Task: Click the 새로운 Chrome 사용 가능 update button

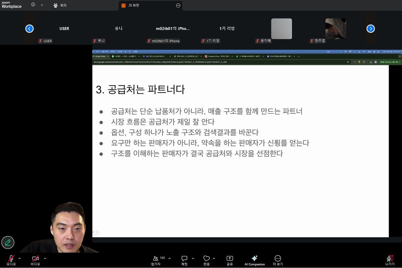Action: coord(389,62)
